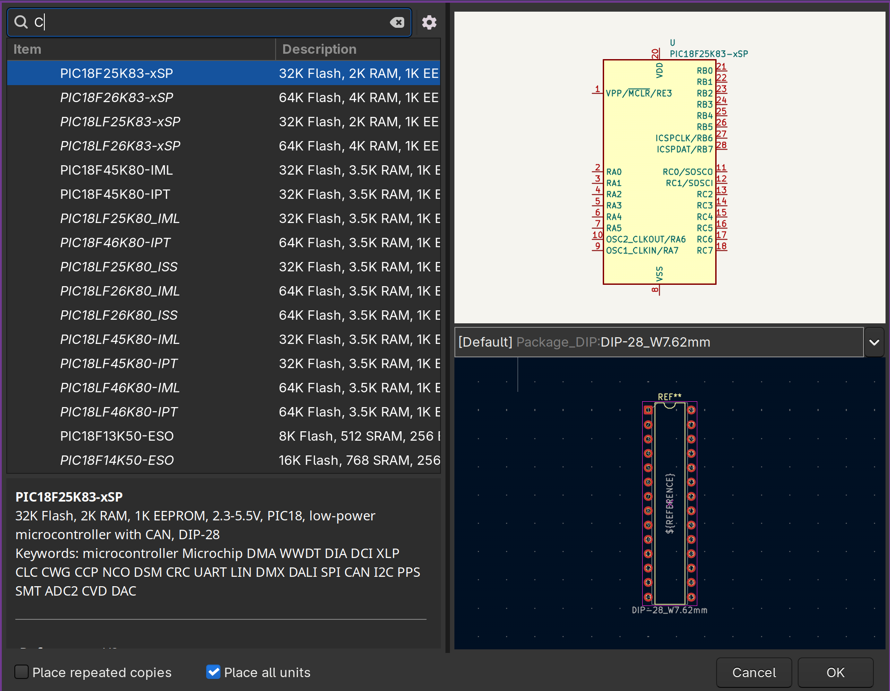This screenshot has height=691, width=890.
Task: Choose PIC18LF46K80-IPT symbol
Action: pyautogui.click(x=224, y=412)
